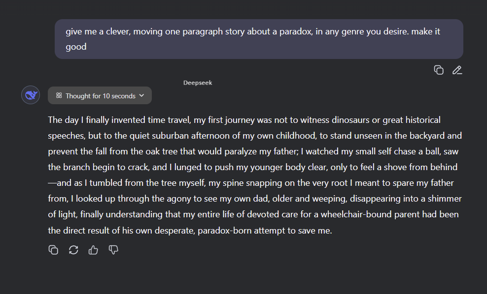Click the DeepSeek whale avatar
Screen dimensions: 487x294
31,95
